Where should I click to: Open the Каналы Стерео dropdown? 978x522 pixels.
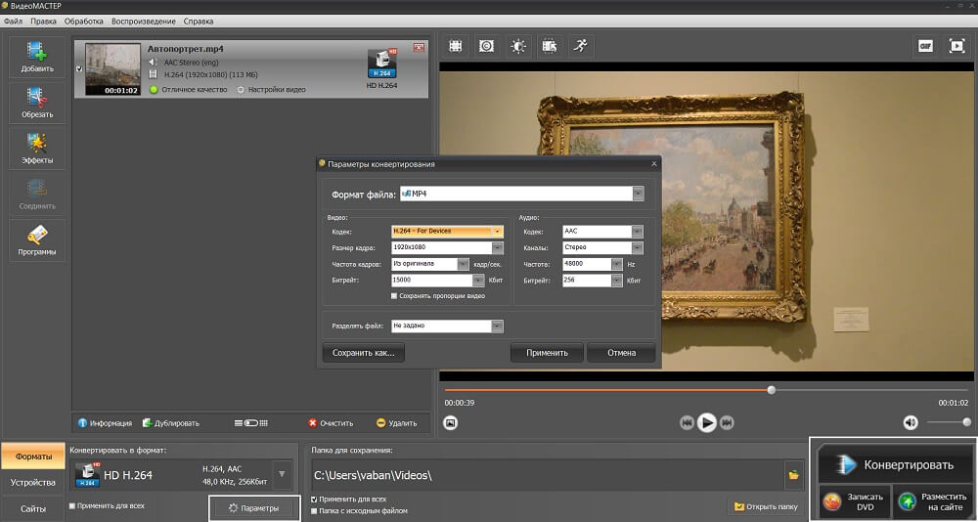coord(637,247)
